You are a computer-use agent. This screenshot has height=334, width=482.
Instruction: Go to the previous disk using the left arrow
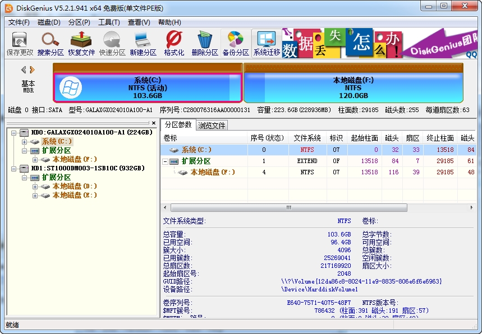pyautogui.click(x=24, y=70)
